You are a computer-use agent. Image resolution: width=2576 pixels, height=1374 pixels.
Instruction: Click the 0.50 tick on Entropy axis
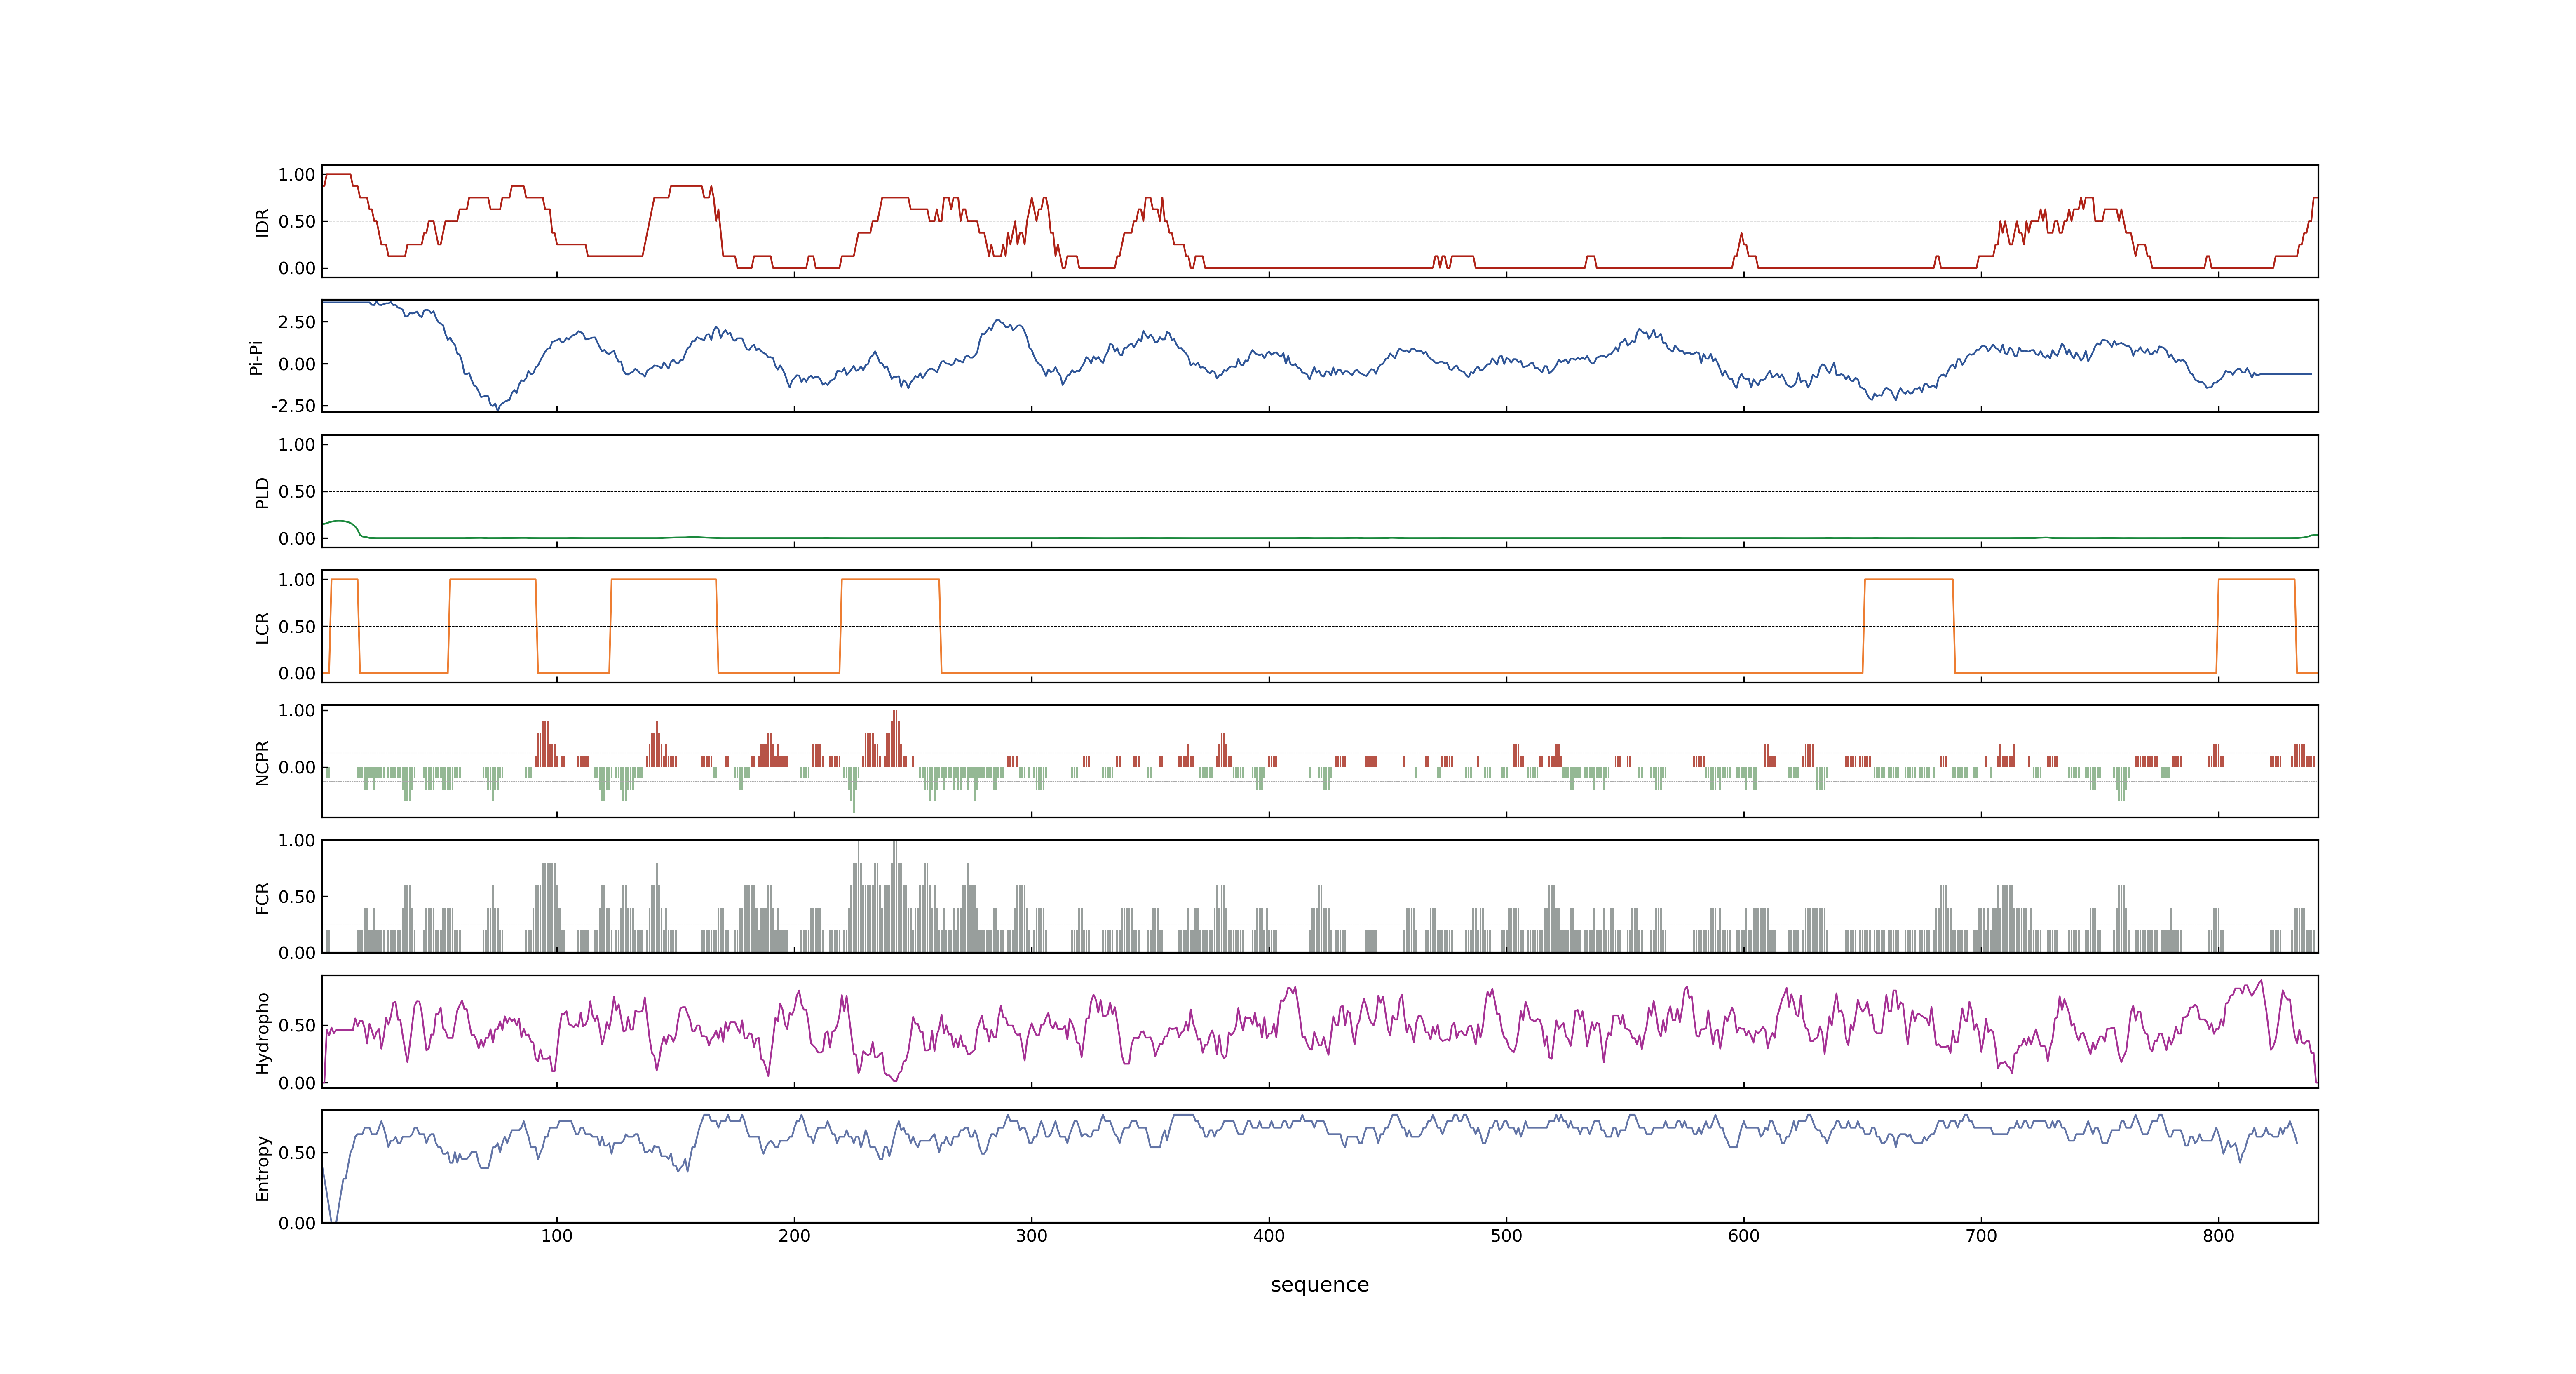coord(297,1153)
